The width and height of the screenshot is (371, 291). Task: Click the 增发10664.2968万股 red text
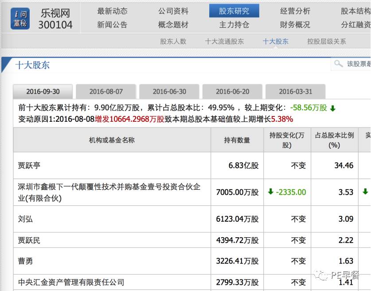click(x=129, y=119)
